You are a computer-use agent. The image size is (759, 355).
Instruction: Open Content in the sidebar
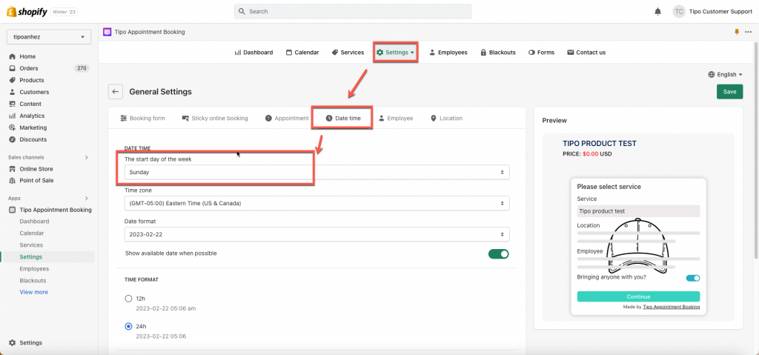tap(30, 104)
